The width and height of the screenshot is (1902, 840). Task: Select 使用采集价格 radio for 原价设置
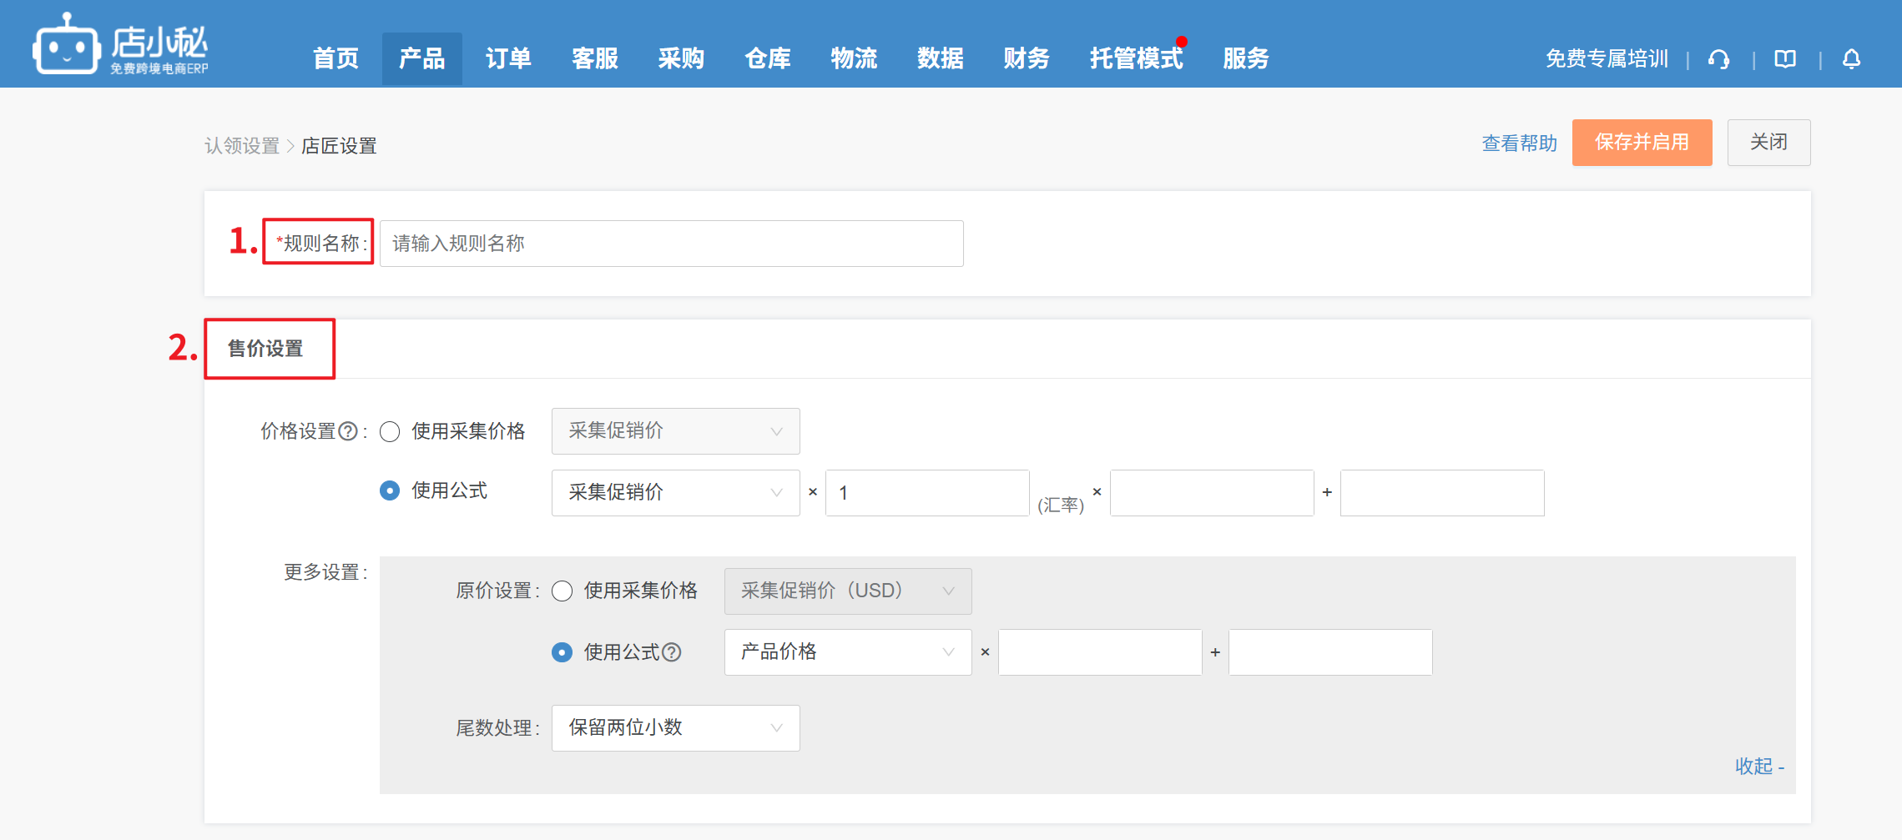click(563, 591)
